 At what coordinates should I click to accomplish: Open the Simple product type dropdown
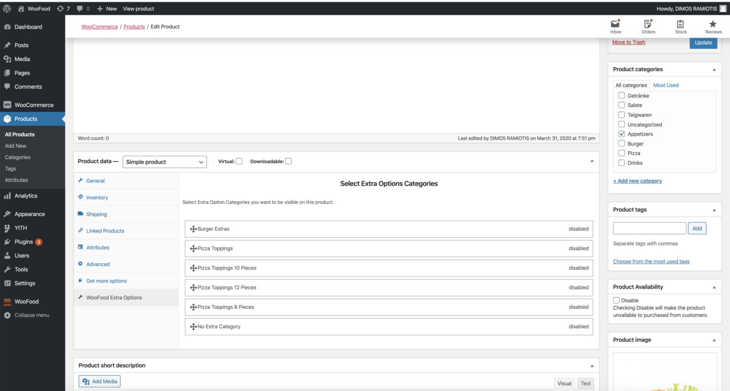tap(164, 162)
